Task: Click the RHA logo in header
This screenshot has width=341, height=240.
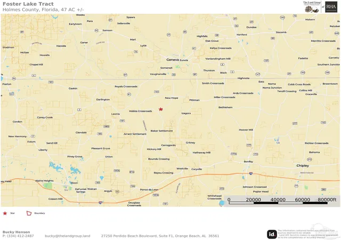Action: tap(331, 7)
